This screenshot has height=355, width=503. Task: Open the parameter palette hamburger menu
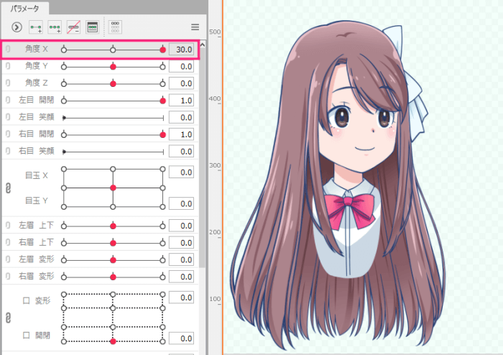pos(195,27)
